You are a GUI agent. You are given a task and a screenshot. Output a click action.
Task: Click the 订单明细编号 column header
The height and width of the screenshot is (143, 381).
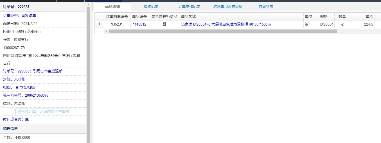[x=117, y=17]
